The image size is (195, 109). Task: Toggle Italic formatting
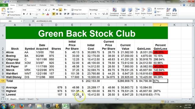27,14
